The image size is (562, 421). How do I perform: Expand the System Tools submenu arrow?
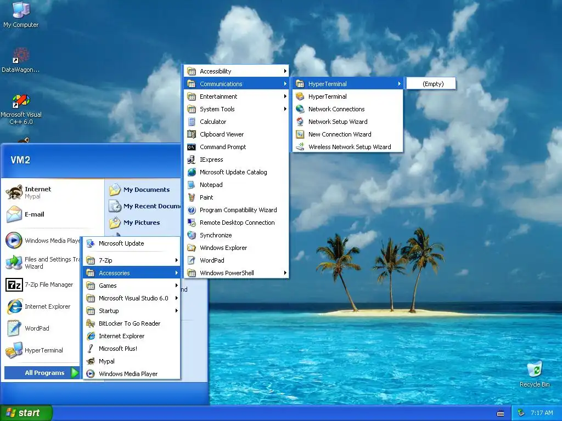pos(285,109)
